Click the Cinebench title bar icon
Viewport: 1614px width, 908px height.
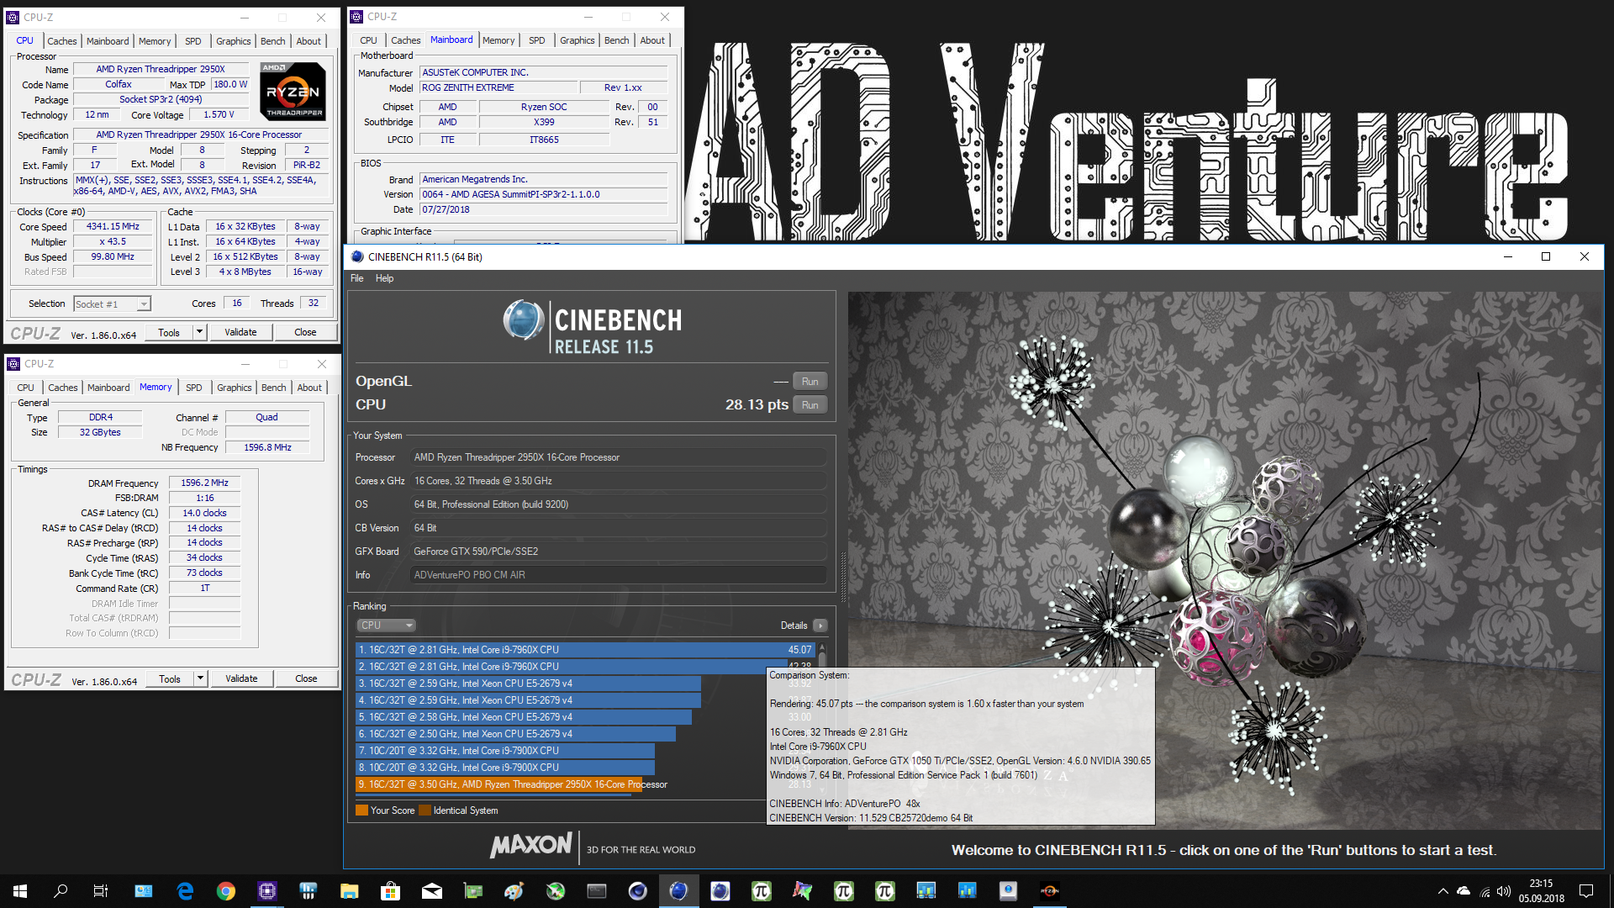pyautogui.click(x=357, y=257)
